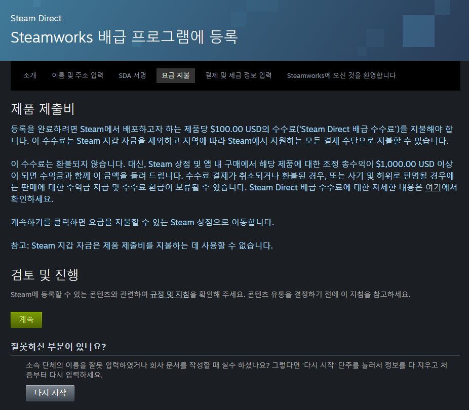The height and width of the screenshot is (410, 469).
Task: Select the SDA 서명 tab
Action: [x=132, y=75]
